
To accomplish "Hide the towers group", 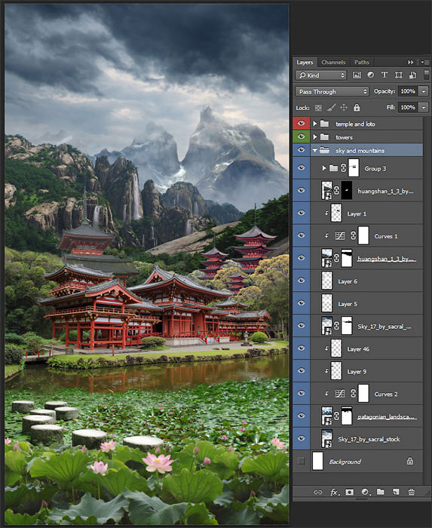I will tap(301, 137).
